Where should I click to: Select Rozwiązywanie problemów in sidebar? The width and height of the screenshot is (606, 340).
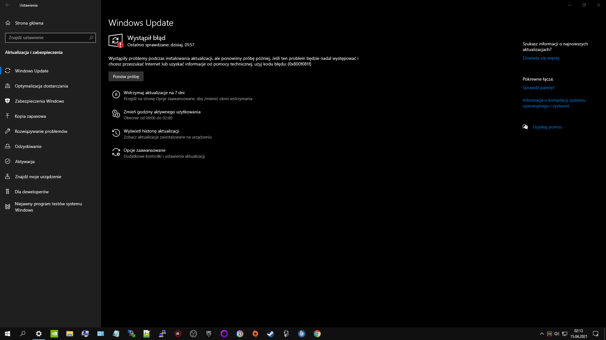pyautogui.click(x=41, y=131)
